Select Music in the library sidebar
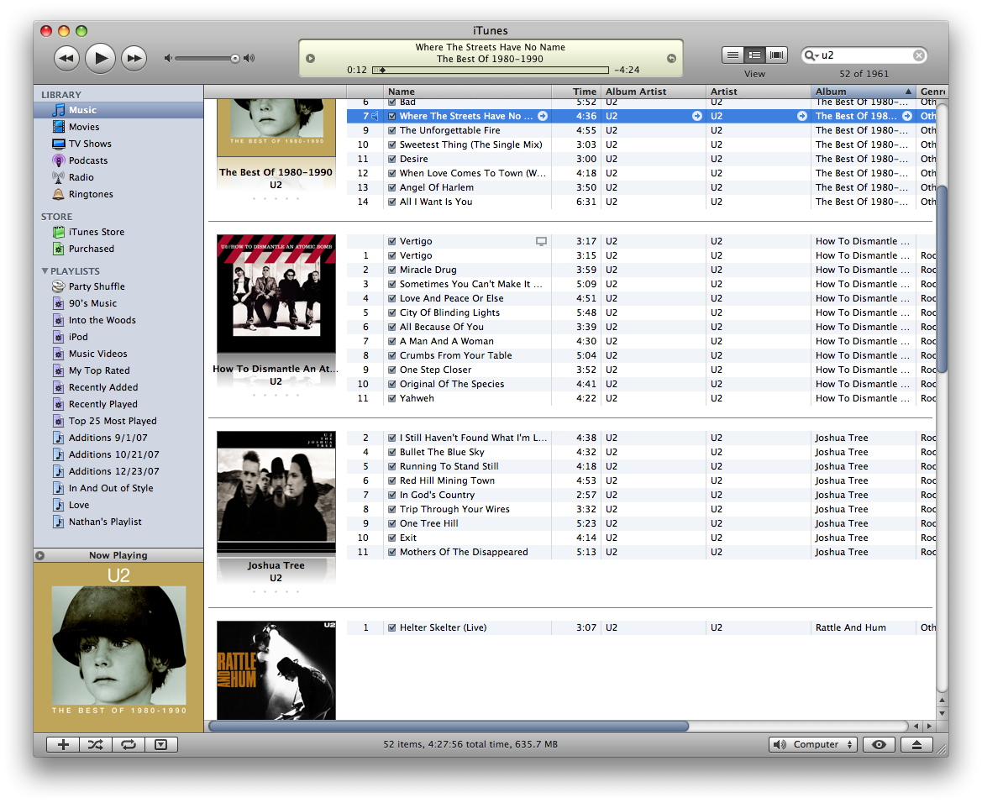 tap(118, 109)
